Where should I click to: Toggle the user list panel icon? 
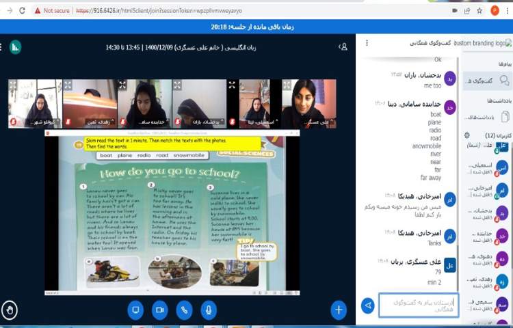(x=343, y=47)
